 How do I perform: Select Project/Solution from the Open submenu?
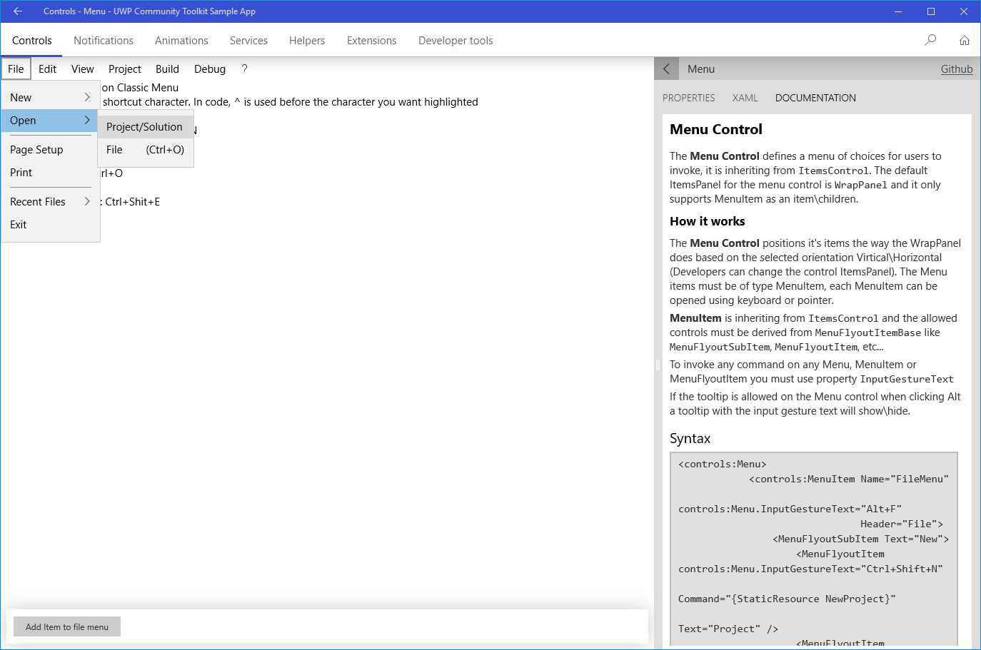pyautogui.click(x=146, y=126)
